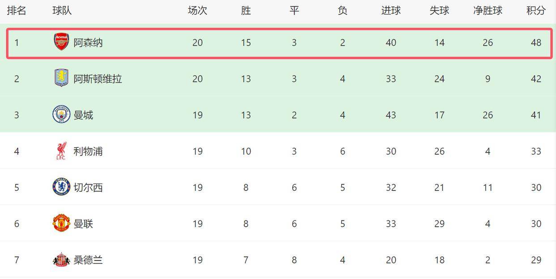This screenshot has width=556, height=279.
Task: Sort table by 积分 column header
Action: pyautogui.click(x=536, y=10)
